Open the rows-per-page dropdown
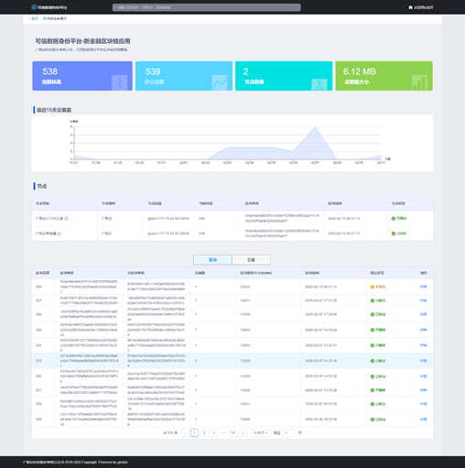 point(261,433)
